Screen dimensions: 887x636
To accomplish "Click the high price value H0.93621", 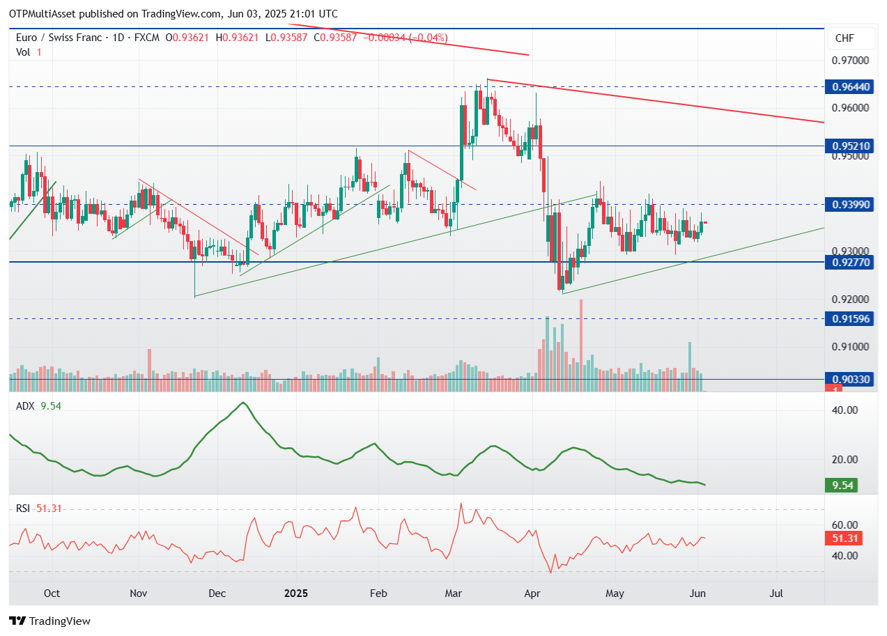I will [238, 38].
